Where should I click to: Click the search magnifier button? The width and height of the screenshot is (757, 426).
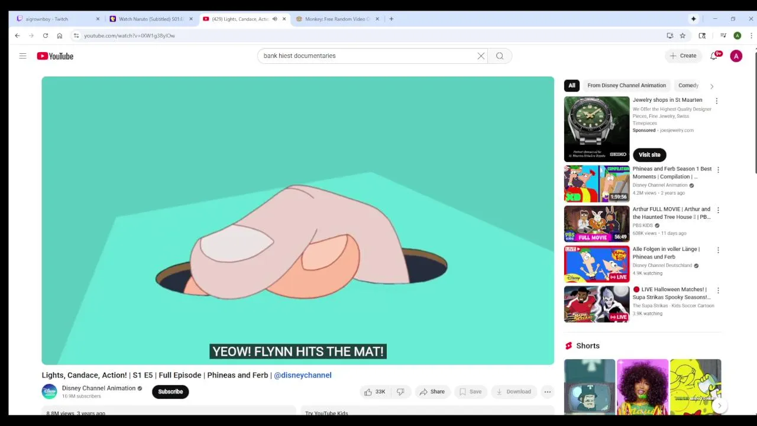pos(500,56)
